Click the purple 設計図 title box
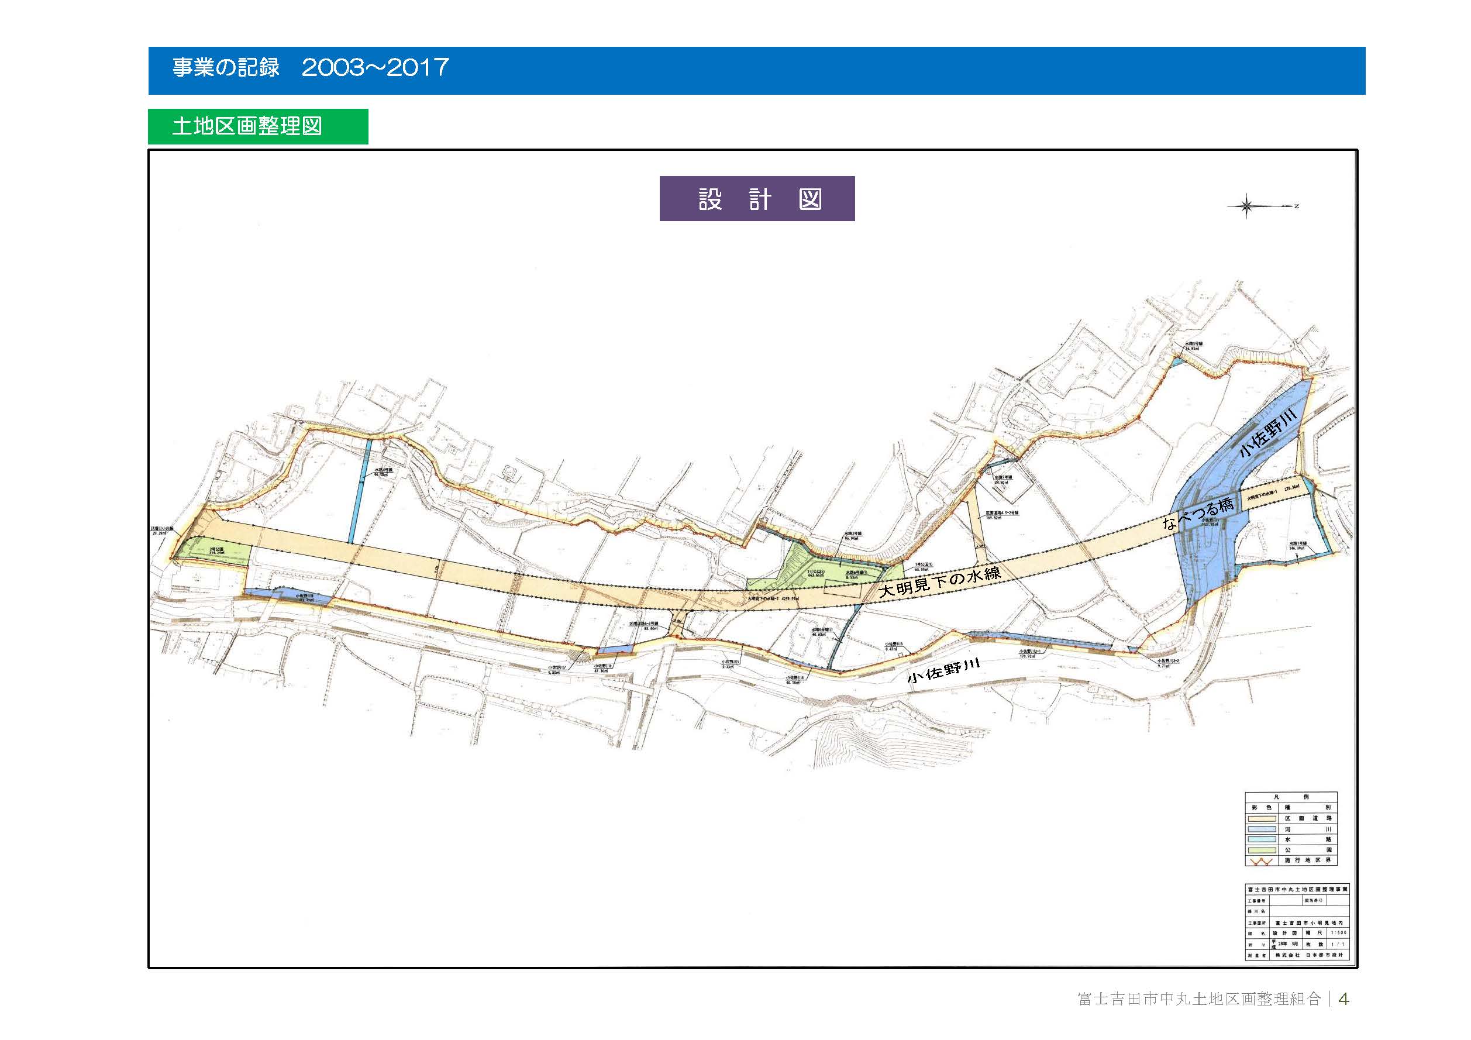This screenshot has width=1471, height=1040. click(757, 199)
